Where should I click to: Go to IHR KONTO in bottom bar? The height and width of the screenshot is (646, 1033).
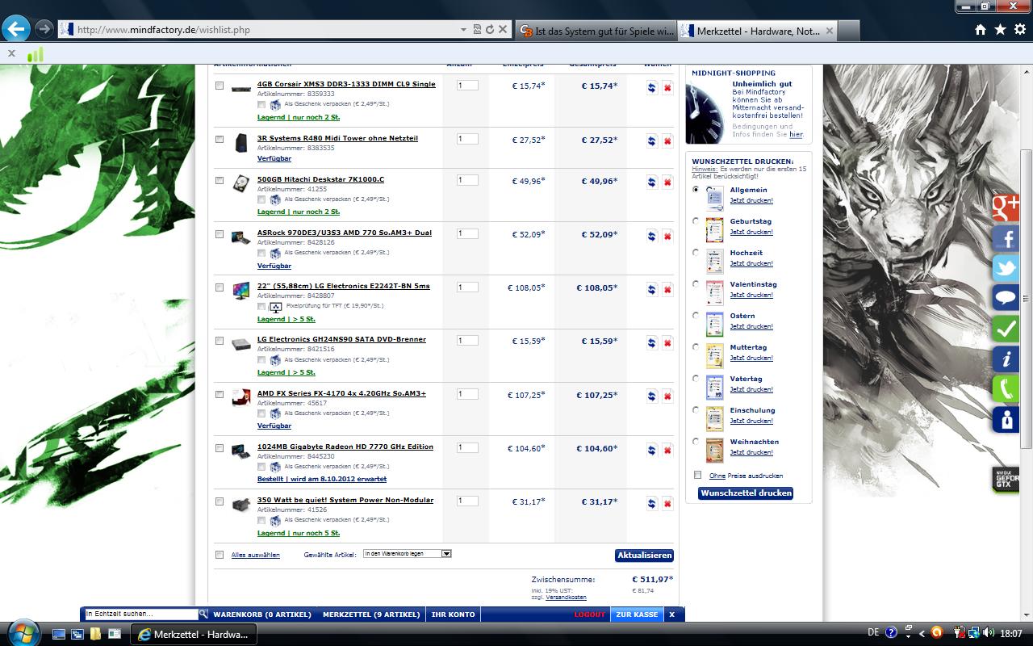pyautogui.click(x=453, y=615)
